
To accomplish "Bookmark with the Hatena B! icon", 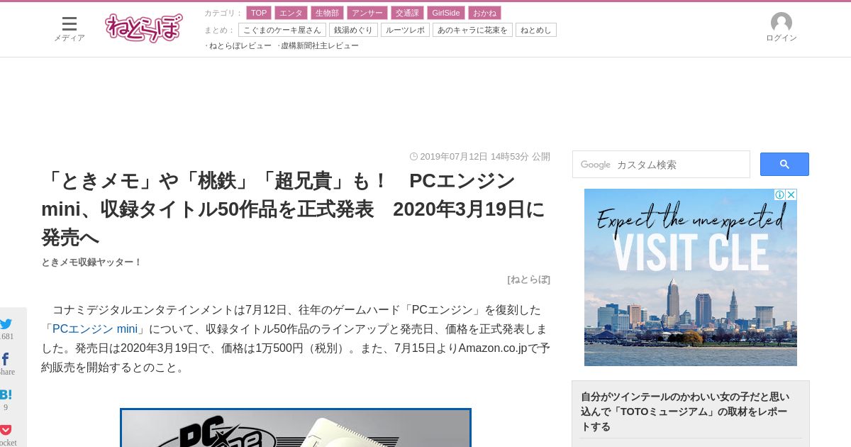I will tap(6, 394).
